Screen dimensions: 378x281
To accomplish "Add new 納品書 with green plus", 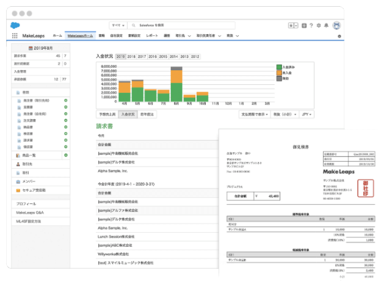I will pyautogui.click(x=65, y=127).
